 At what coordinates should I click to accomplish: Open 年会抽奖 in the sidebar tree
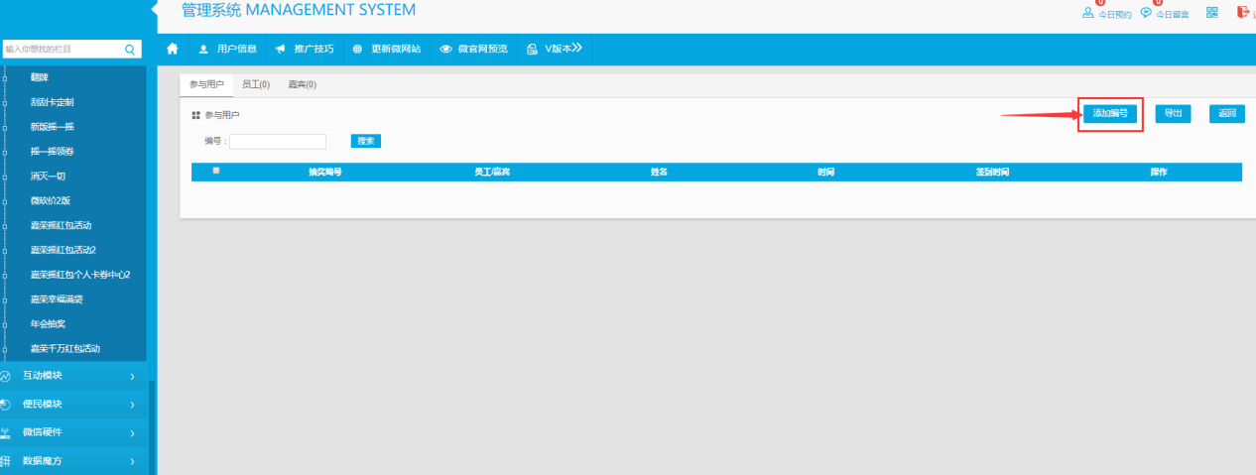click(x=48, y=324)
